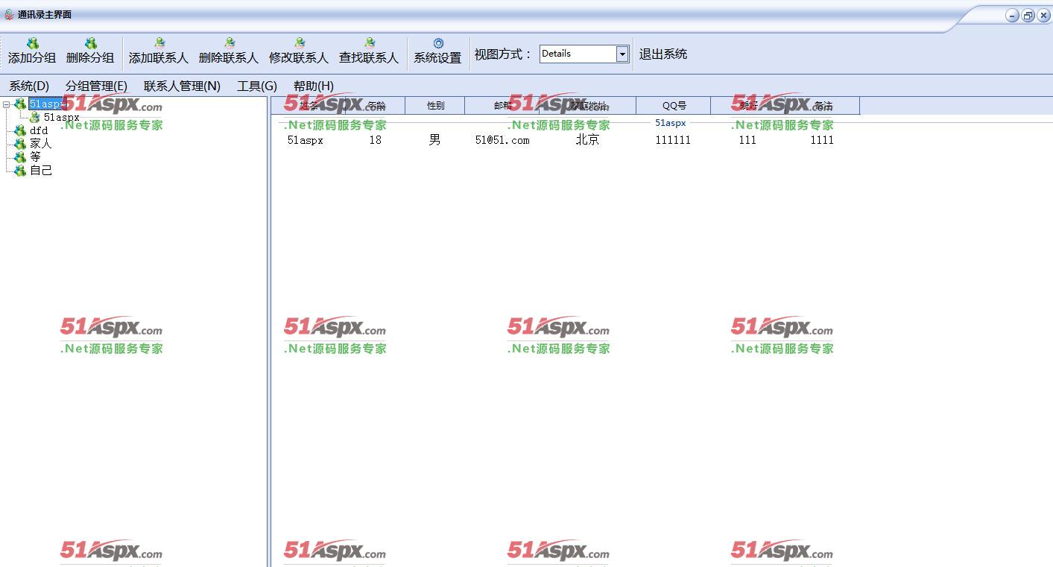Click the 退出系统 (exit system) button
The image size is (1053, 567).
(663, 54)
